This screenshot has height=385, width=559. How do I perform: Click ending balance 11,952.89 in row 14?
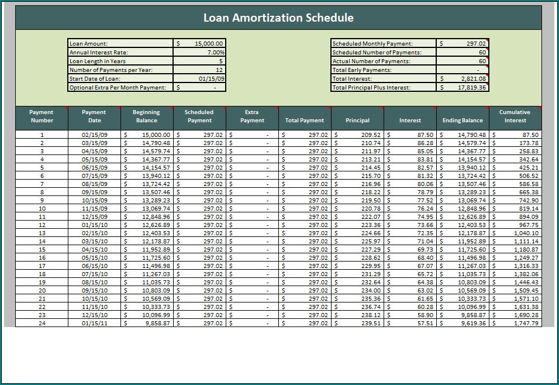(x=463, y=242)
